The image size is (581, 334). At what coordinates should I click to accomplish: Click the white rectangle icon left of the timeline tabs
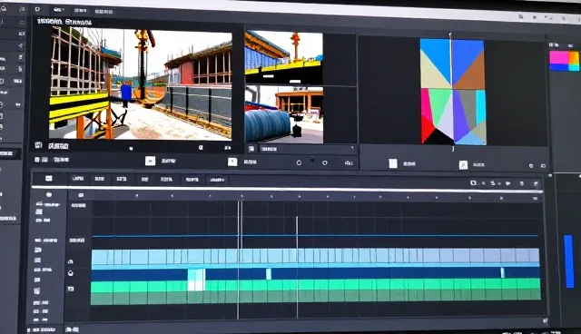pos(48,179)
